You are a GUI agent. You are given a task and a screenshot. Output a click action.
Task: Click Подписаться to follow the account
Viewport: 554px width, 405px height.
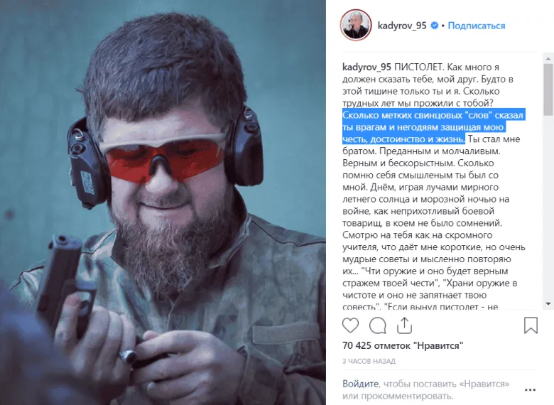[477, 26]
